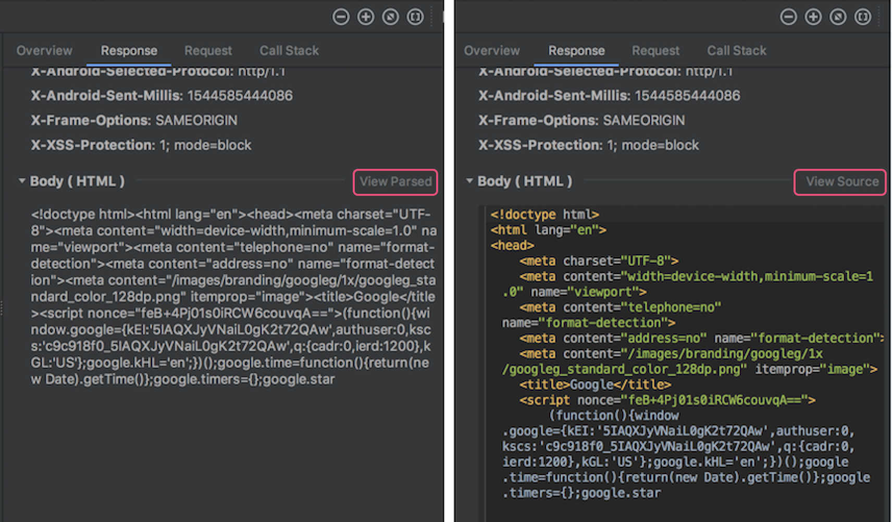Click the Zoom Out icon in the right pane

(x=788, y=16)
